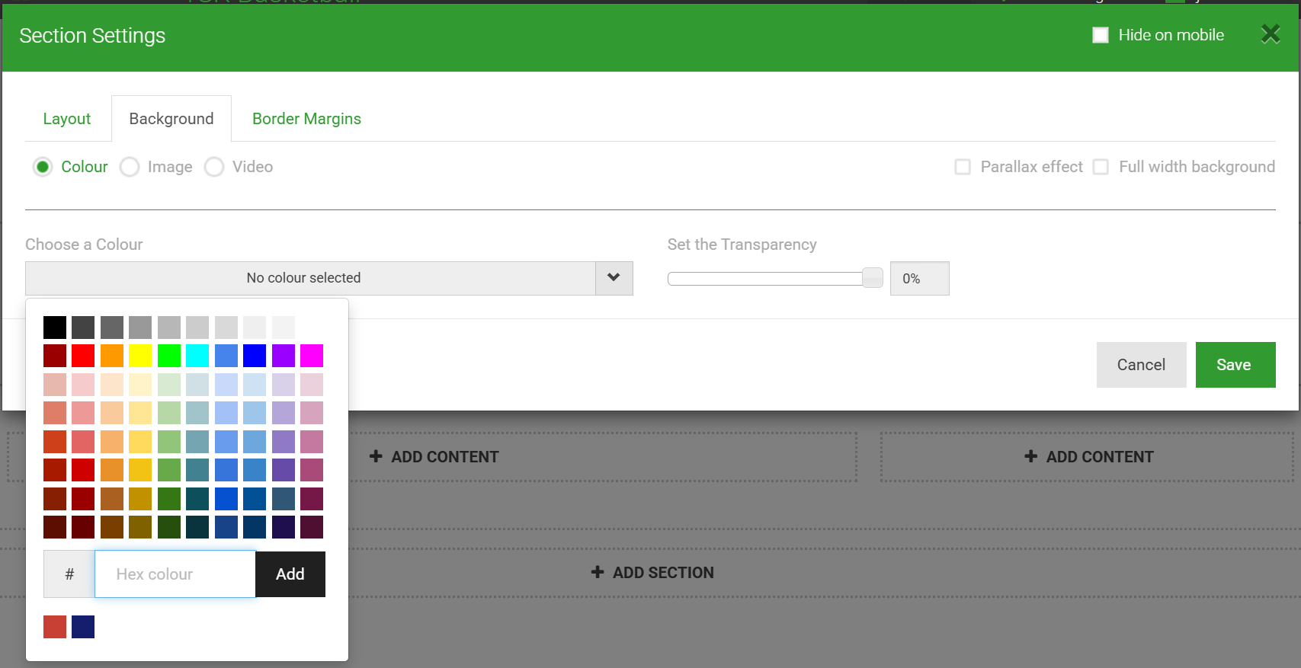1301x668 pixels.
Task: Click the Hex colour input field
Action: 175,574
